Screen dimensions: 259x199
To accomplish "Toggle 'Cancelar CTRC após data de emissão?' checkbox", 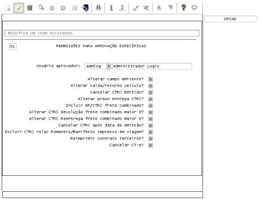I will point(150,125).
